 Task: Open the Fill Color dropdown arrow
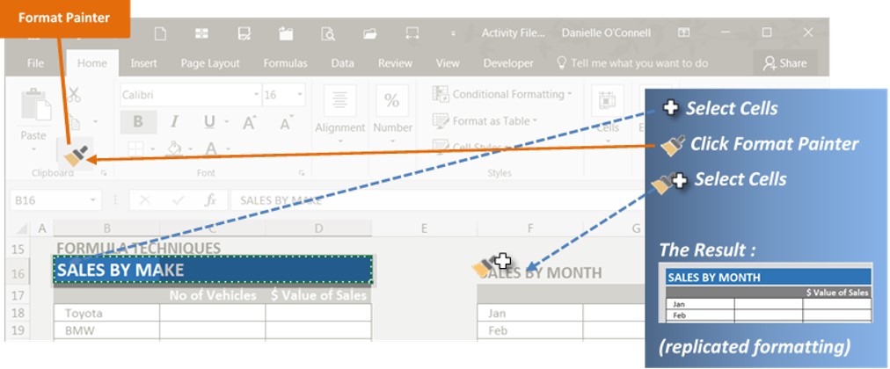(x=193, y=149)
